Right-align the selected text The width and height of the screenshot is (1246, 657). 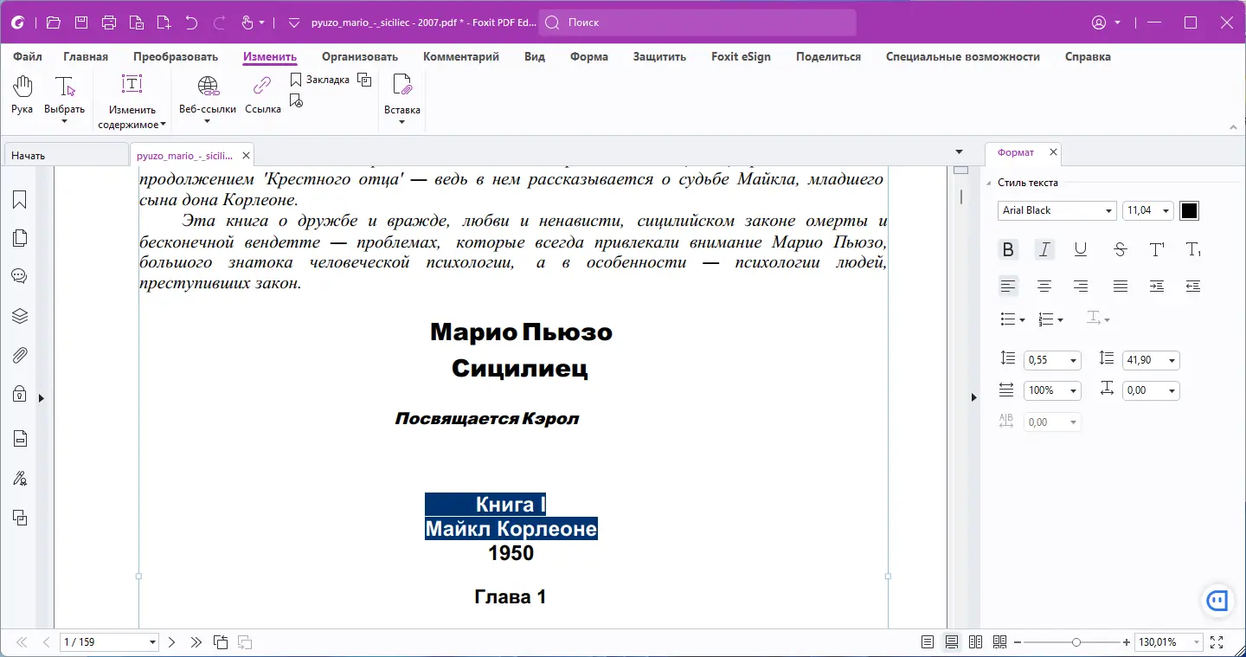coord(1081,286)
